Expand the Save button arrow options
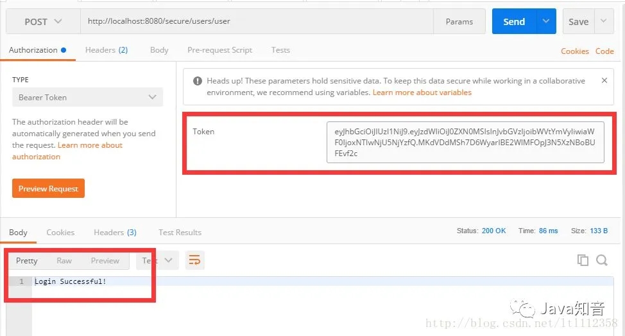This screenshot has width=625, height=336. pos(604,22)
